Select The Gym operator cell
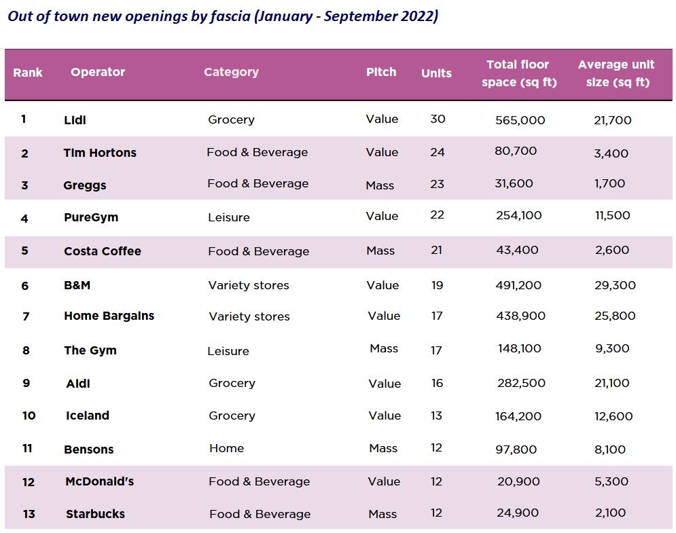Image resolution: width=676 pixels, height=533 pixels. pyautogui.click(x=90, y=350)
